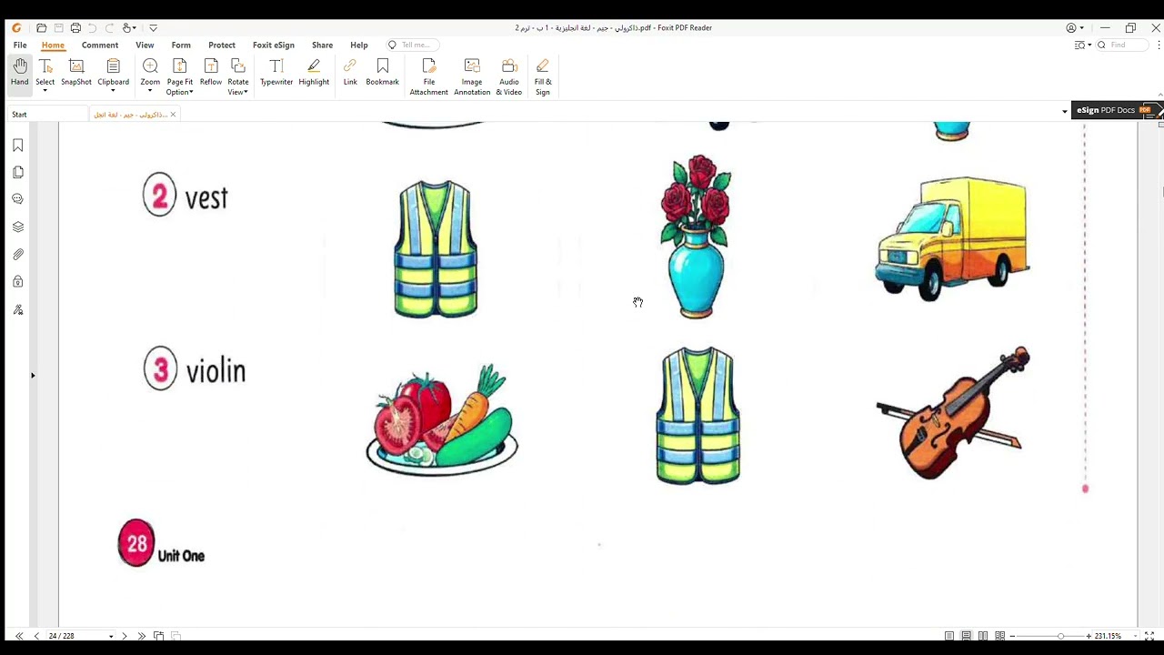Open Bookmarks panel in left sidebar
This screenshot has width=1164, height=655.
[x=17, y=146]
